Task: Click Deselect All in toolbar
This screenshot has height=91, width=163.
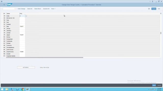Action: click(46, 9)
